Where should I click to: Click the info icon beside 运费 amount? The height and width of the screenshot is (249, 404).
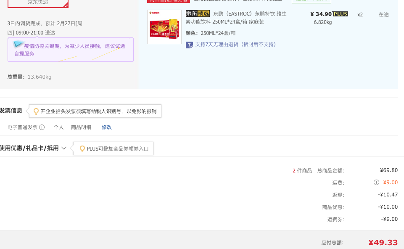pyautogui.click(x=376, y=183)
